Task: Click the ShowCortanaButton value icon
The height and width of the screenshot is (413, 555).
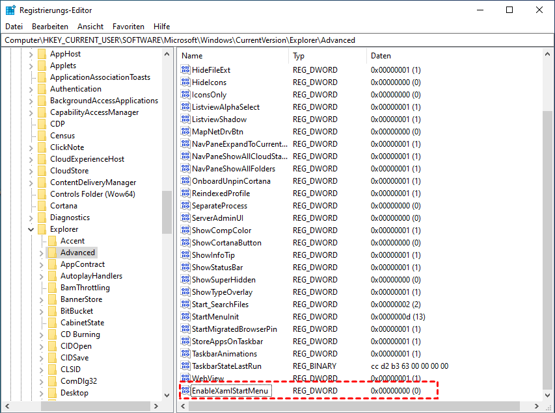Action: [185, 243]
